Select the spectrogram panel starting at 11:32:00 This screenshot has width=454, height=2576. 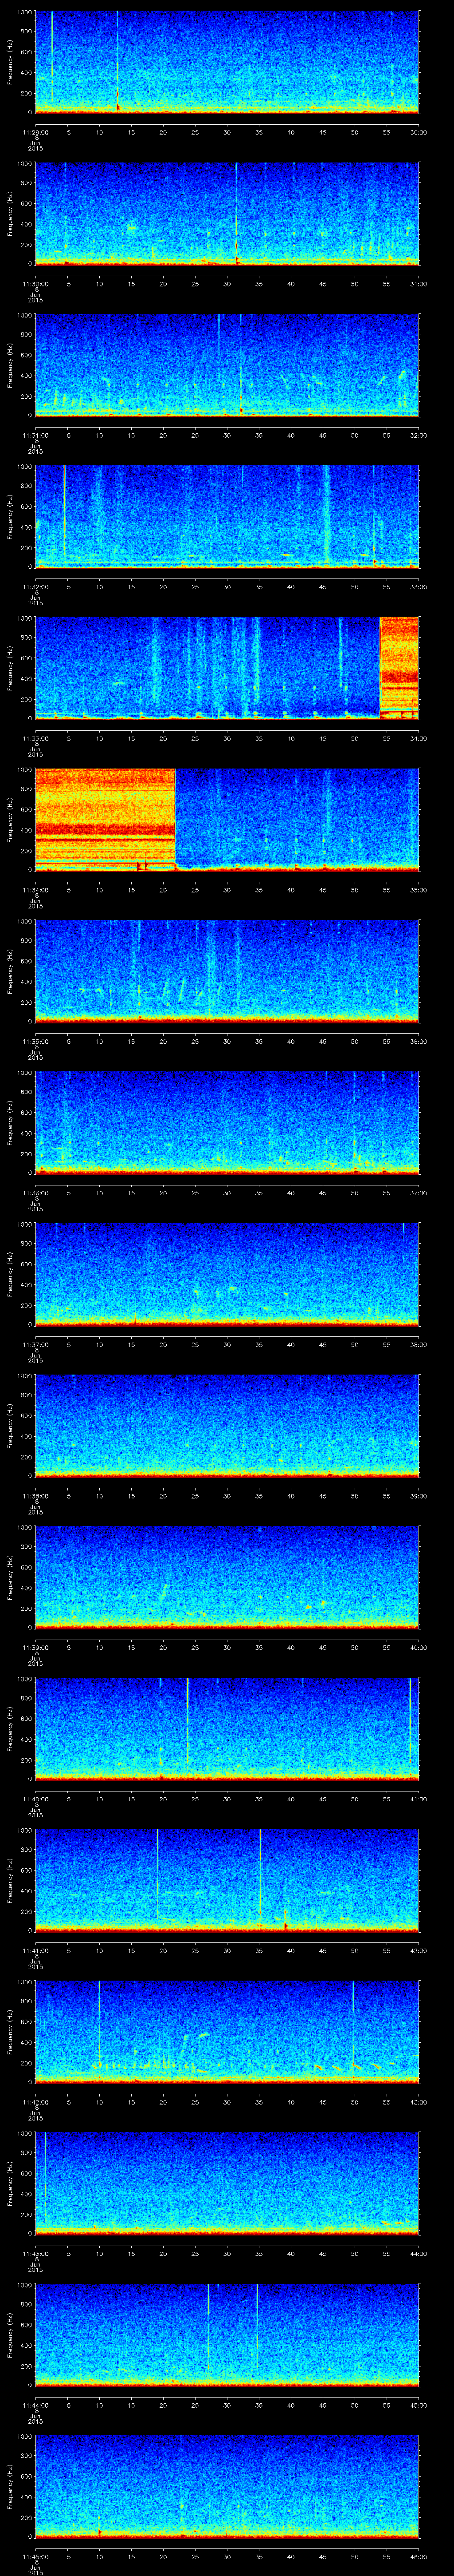[227, 516]
